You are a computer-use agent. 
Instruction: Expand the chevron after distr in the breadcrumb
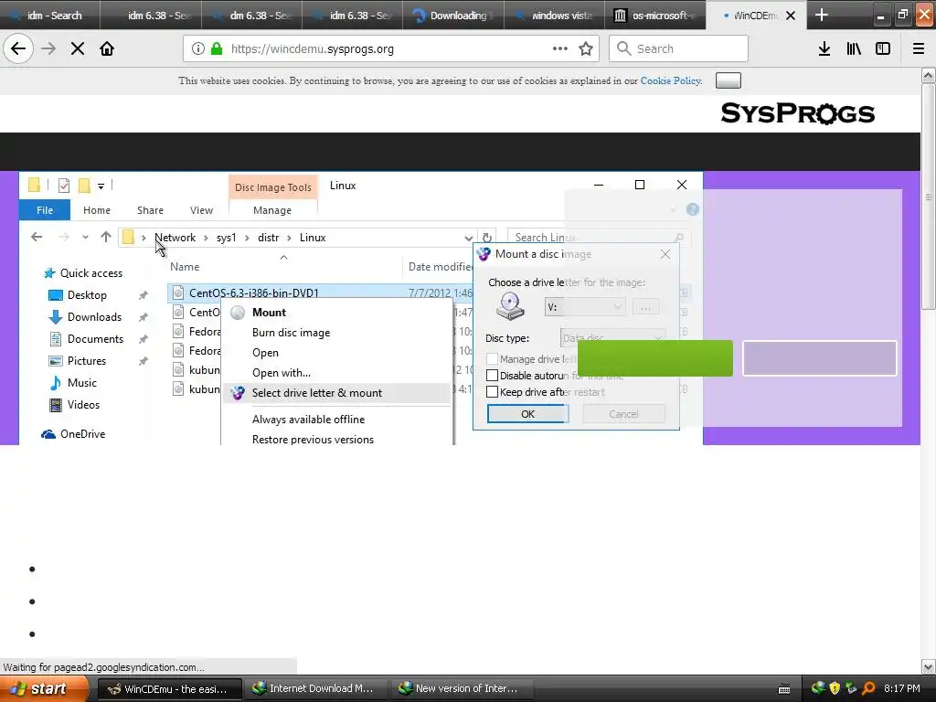pyautogui.click(x=289, y=238)
